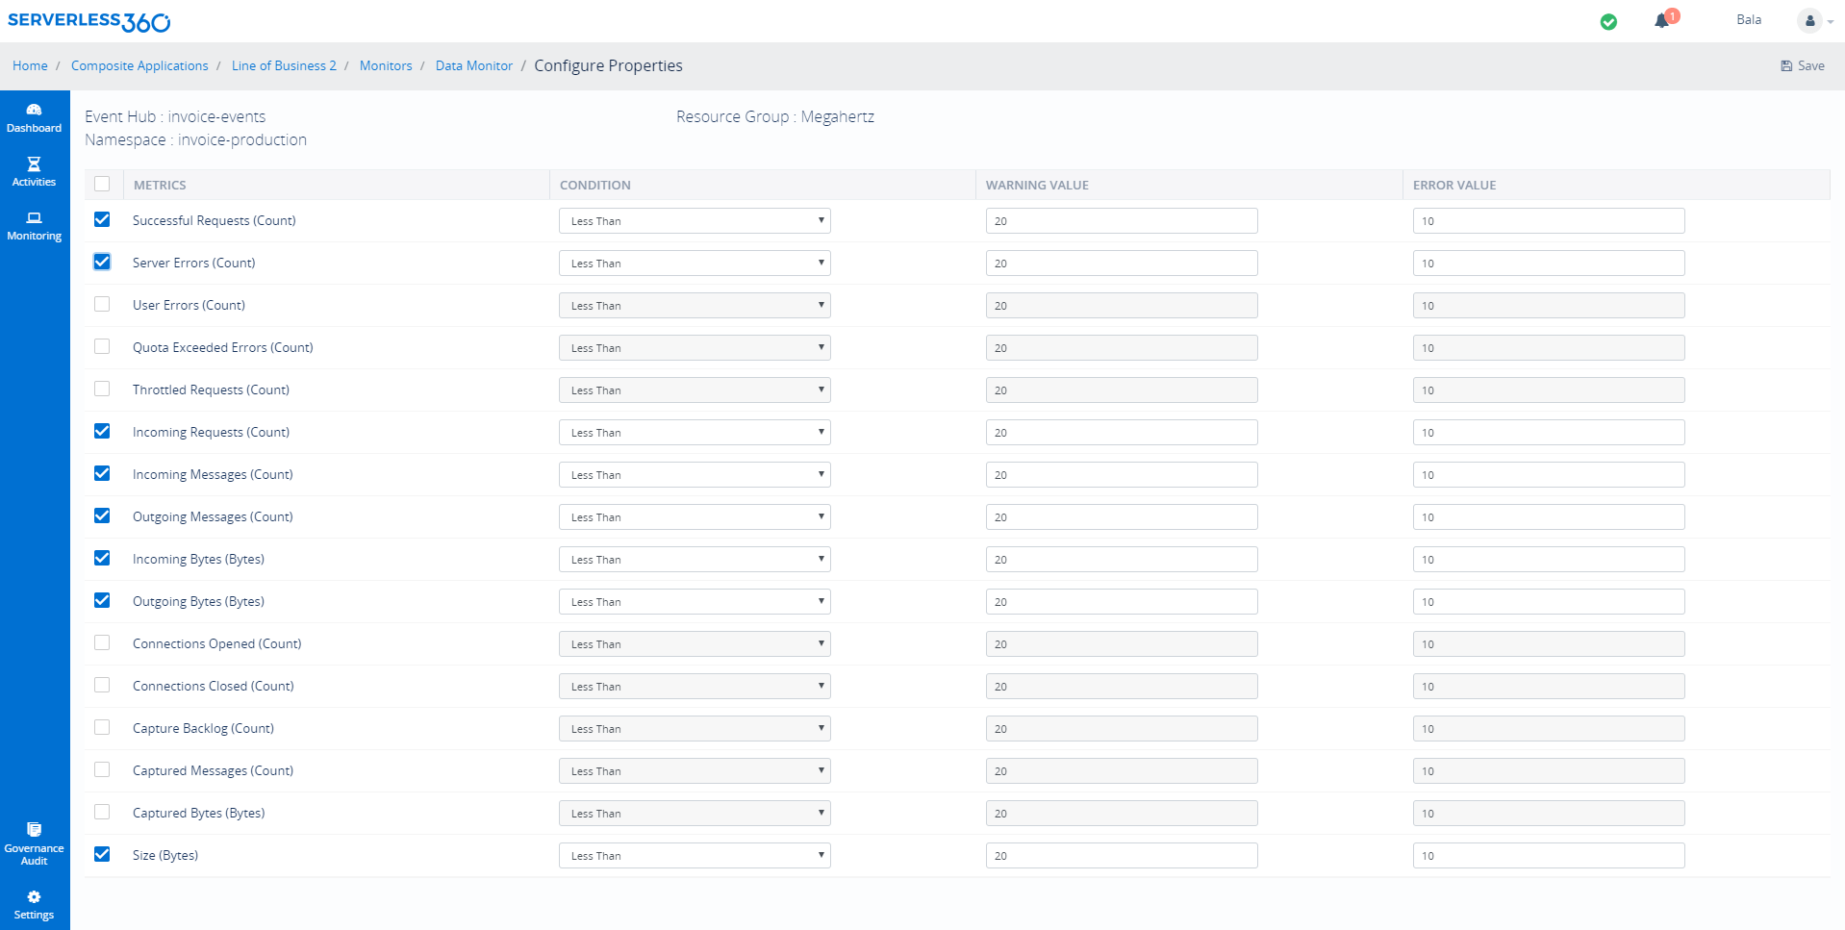This screenshot has width=1845, height=930.
Task: Open the condition dropdown for Successful Requests
Action: (x=694, y=220)
